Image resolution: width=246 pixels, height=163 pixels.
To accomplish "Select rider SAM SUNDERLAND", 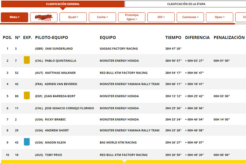I will (x=59, y=49).
